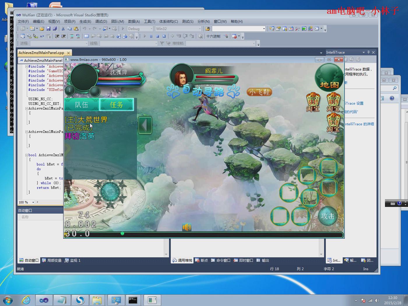Click the Open file folder icon
Screen dimensions: 408x306
(x=42, y=29)
